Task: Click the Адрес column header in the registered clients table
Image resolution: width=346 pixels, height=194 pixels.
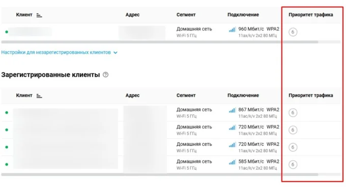Action: click(x=132, y=95)
